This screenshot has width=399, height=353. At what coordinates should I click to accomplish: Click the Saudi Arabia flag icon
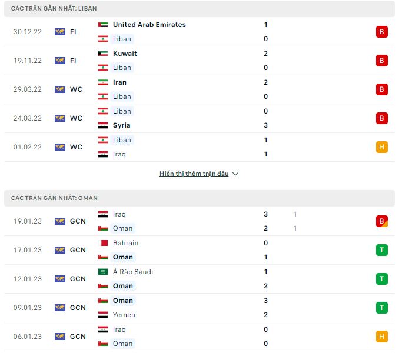pos(103,272)
